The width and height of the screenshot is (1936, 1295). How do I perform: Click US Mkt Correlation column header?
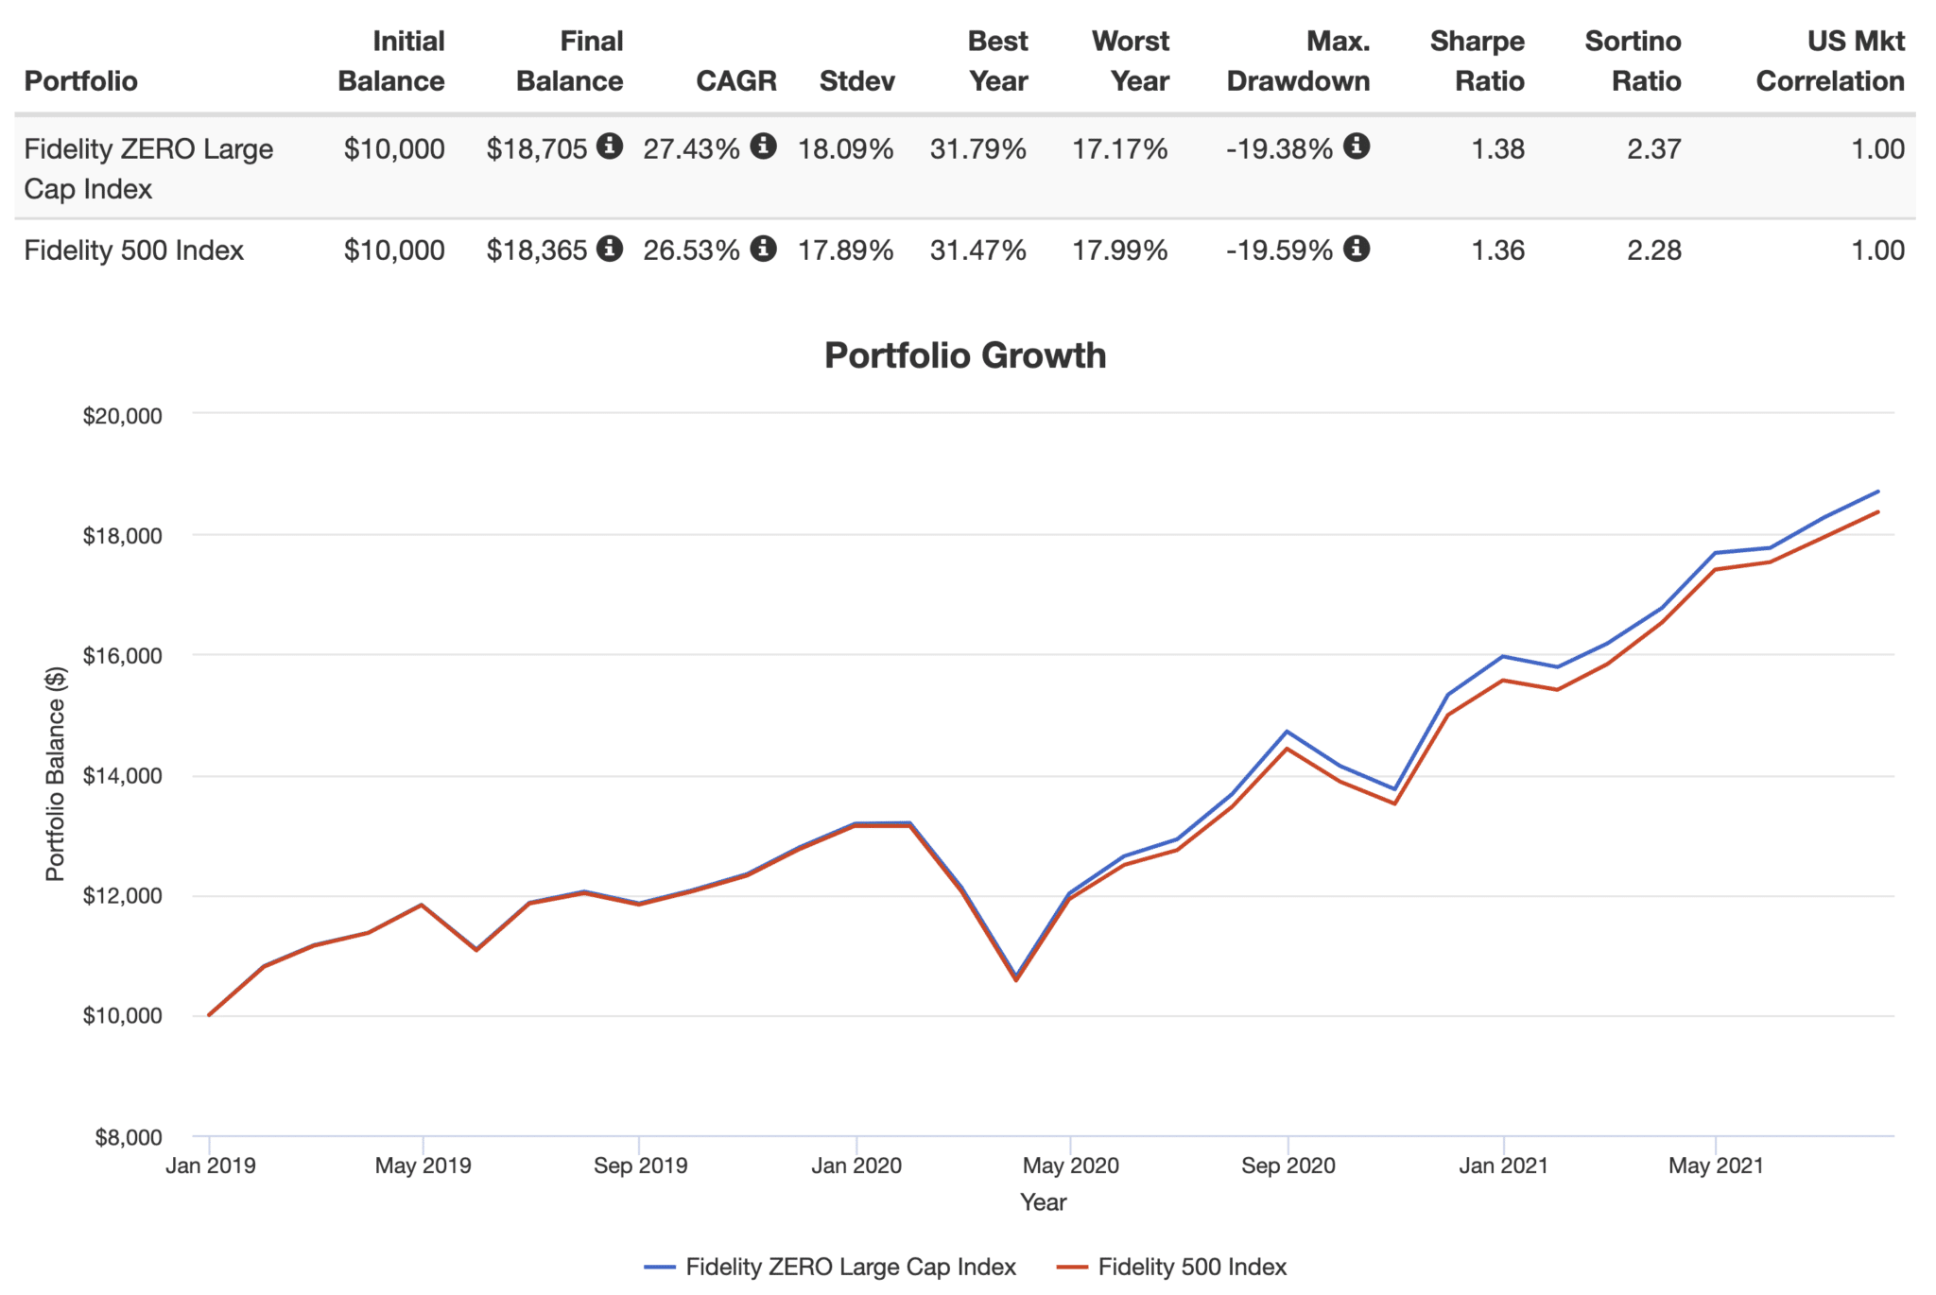click(x=1830, y=61)
